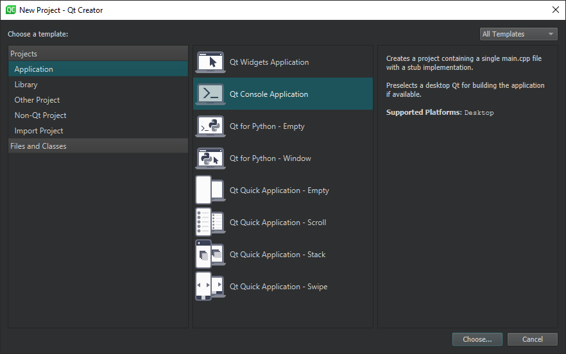
Task: Select the Non-Qt Project category
Action: tap(98, 115)
